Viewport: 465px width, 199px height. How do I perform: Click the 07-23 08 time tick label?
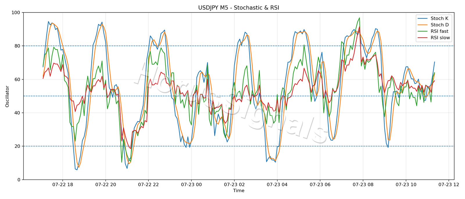click(363, 184)
